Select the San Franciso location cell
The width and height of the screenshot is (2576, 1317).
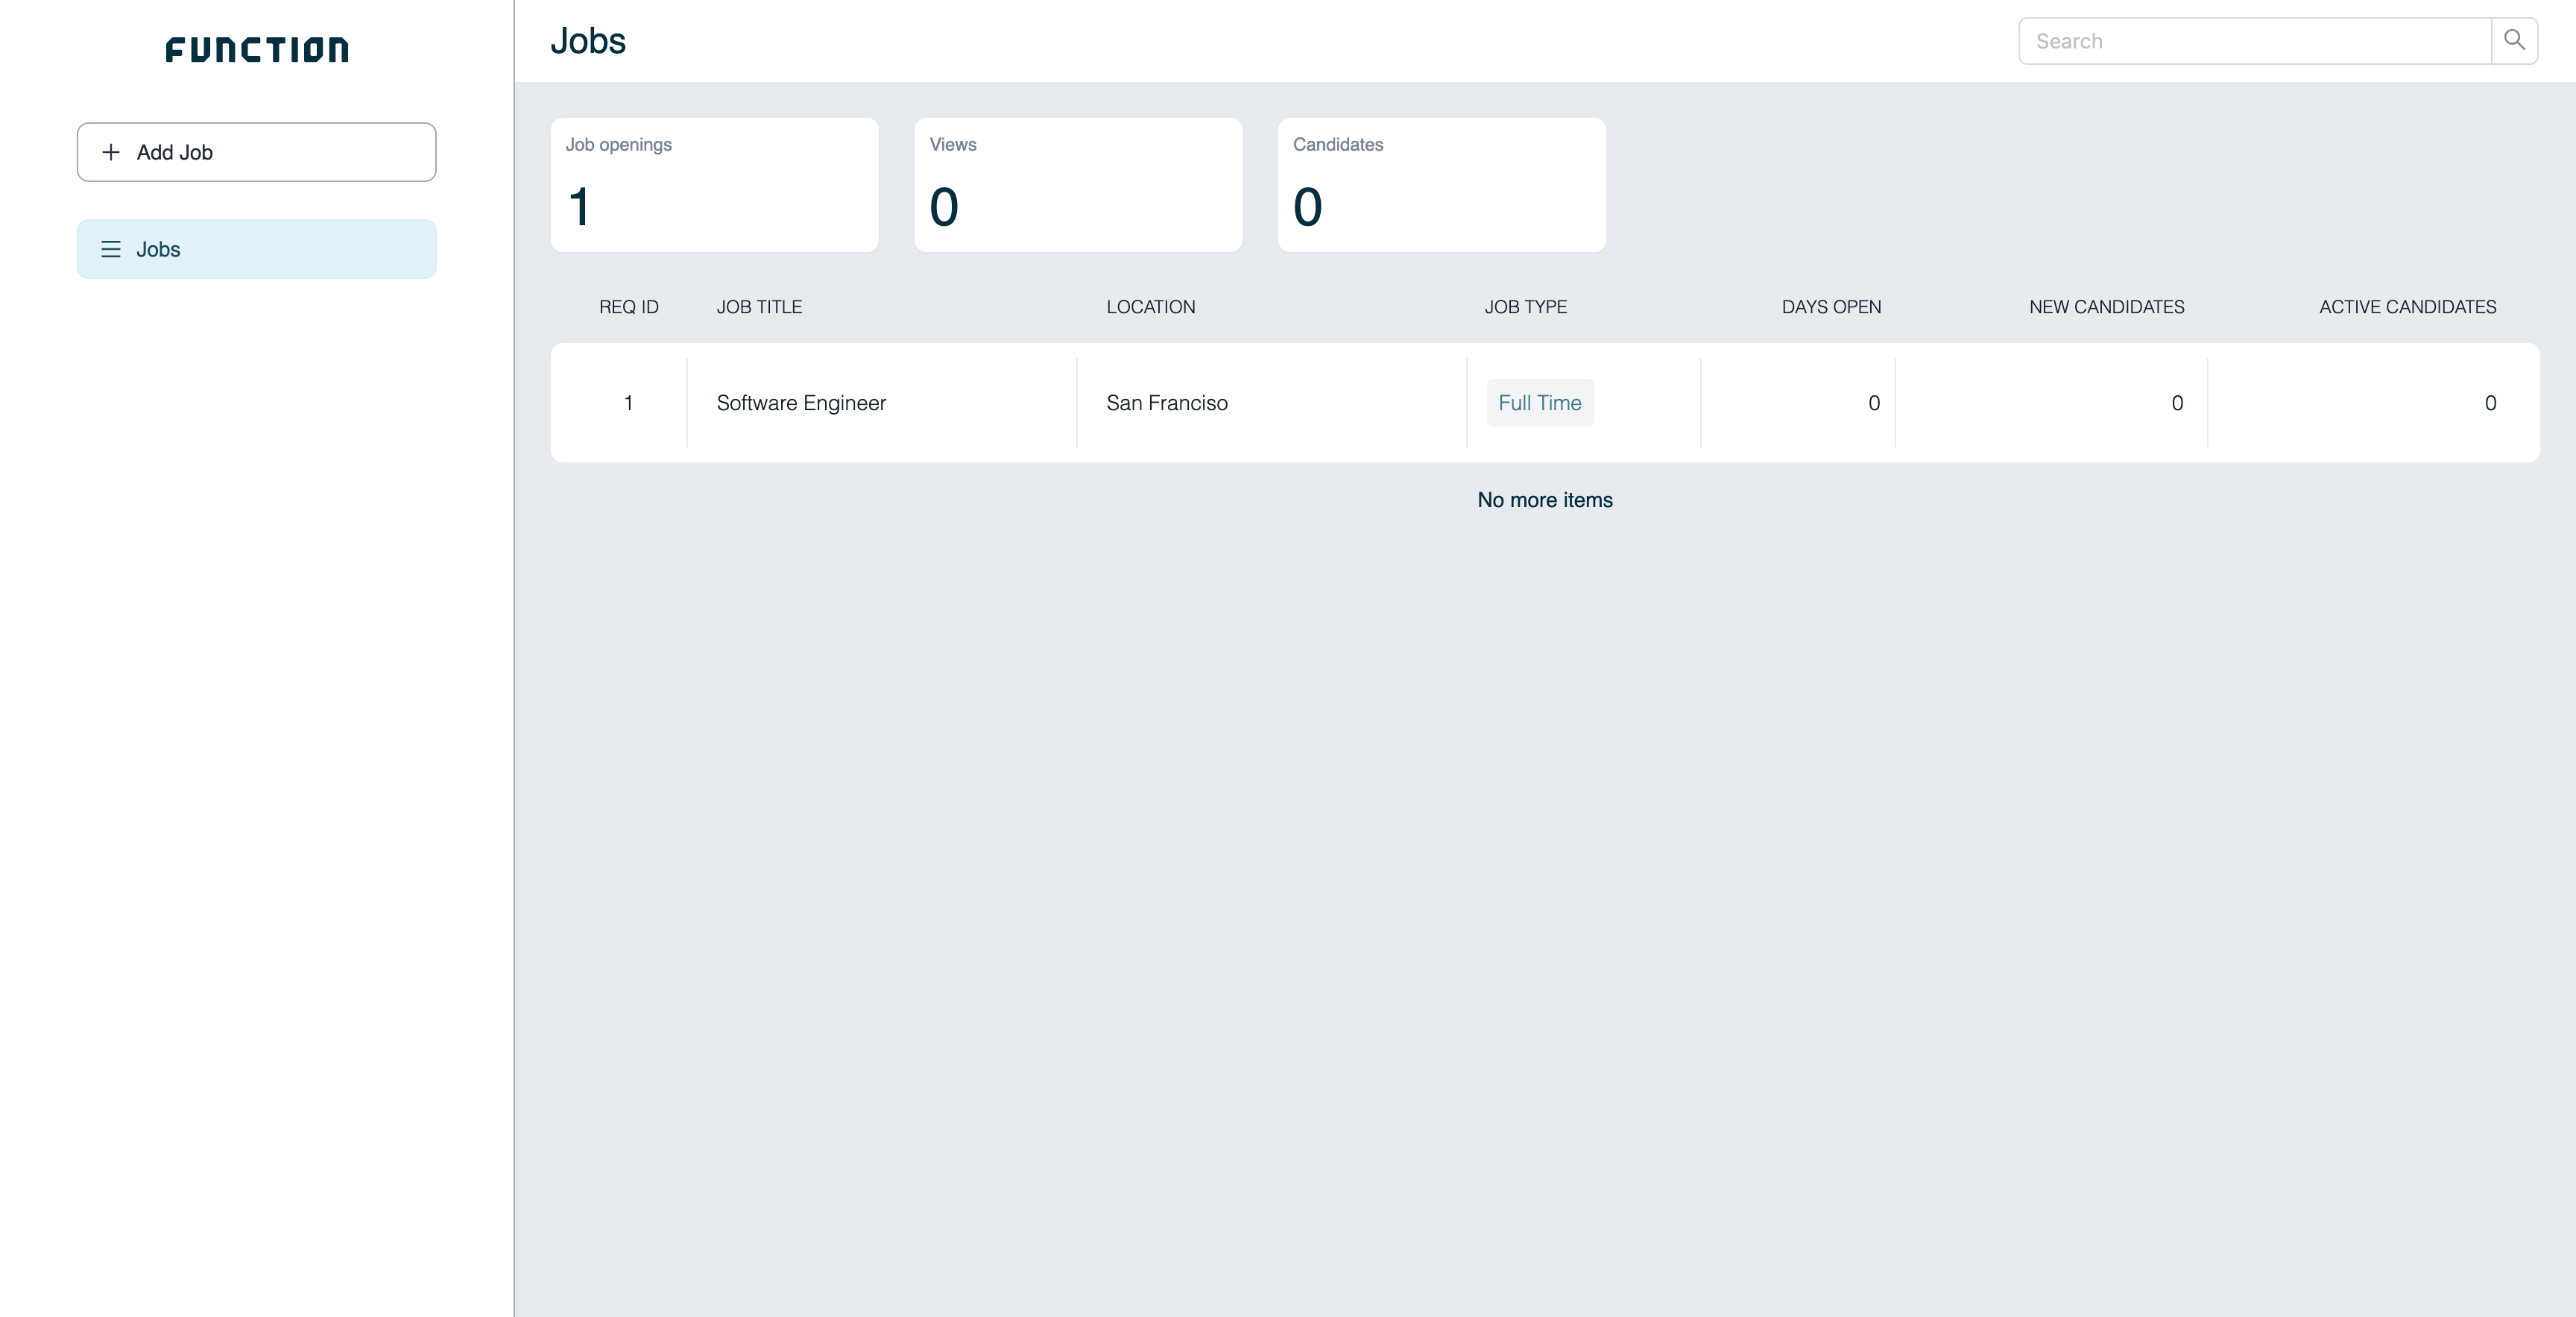[x=1166, y=403]
